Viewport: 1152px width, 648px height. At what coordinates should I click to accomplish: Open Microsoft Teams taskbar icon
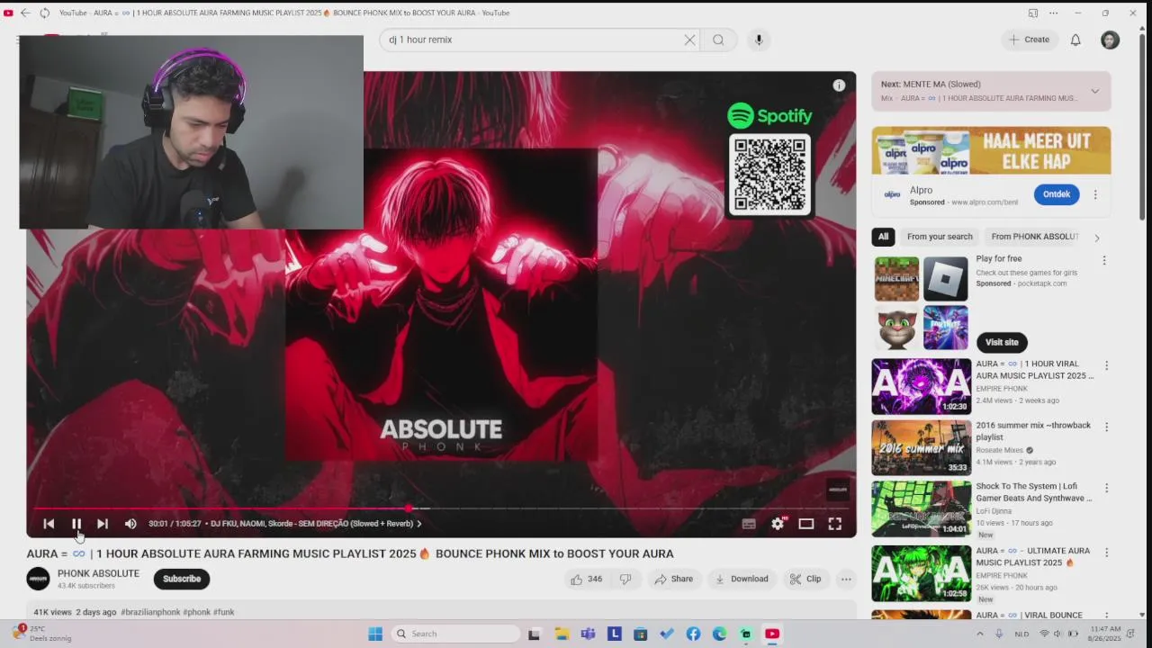coord(588,634)
